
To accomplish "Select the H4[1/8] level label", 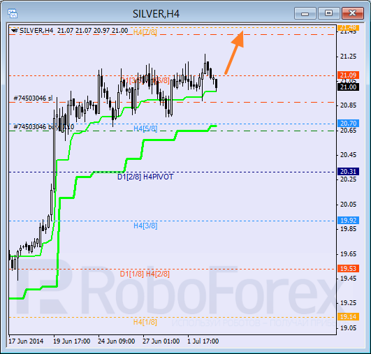I will [x=145, y=322].
